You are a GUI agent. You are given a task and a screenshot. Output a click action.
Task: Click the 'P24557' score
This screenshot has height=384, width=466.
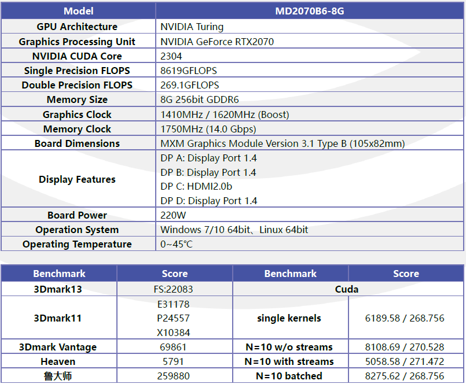coord(173,319)
